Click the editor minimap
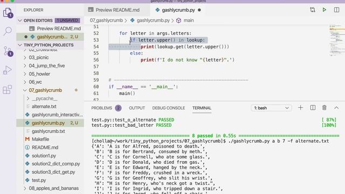This screenshot has width=345, height=194. 337,40
